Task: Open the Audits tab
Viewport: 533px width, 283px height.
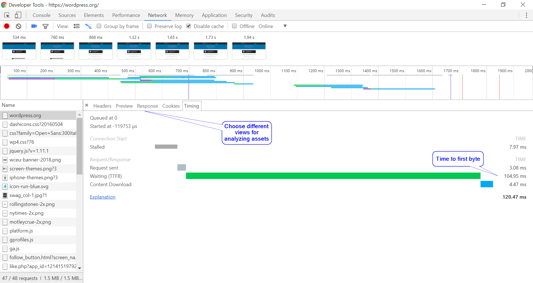Action: pyautogui.click(x=268, y=15)
